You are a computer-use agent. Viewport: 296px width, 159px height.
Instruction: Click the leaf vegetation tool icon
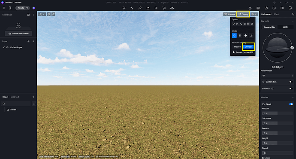click(140, 8)
